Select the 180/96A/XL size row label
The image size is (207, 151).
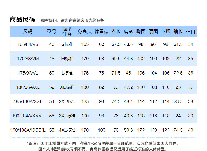[x=28, y=87]
